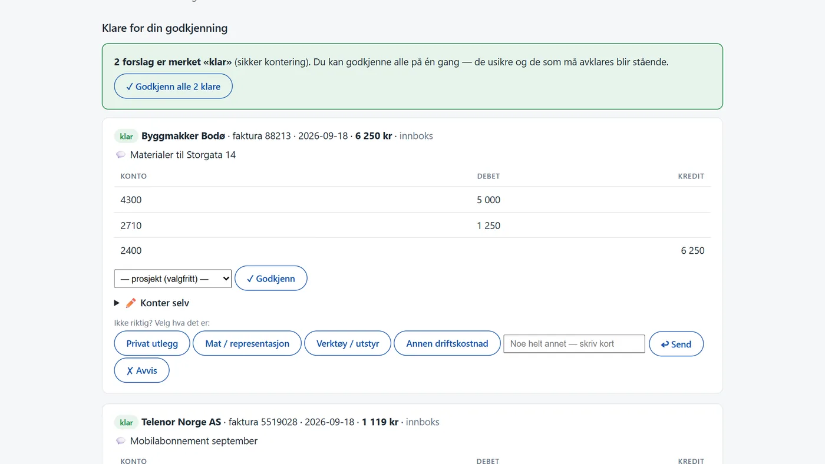Image resolution: width=825 pixels, height=464 pixels.
Task: Click the 'Klare for din godkjenning' heading
Action: pyautogui.click(x=165, y=28)
